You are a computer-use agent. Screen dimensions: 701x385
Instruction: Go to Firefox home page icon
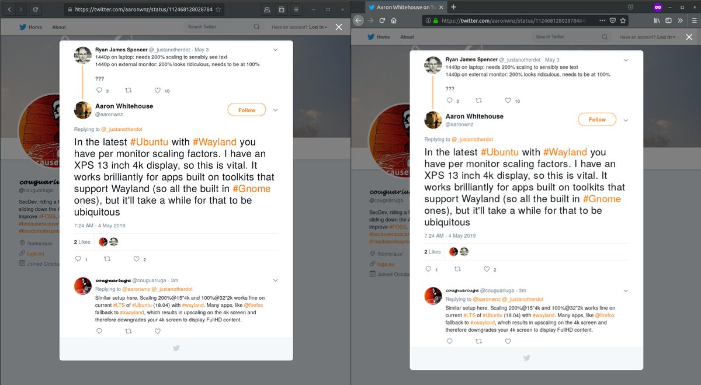(x=394, y=20)
